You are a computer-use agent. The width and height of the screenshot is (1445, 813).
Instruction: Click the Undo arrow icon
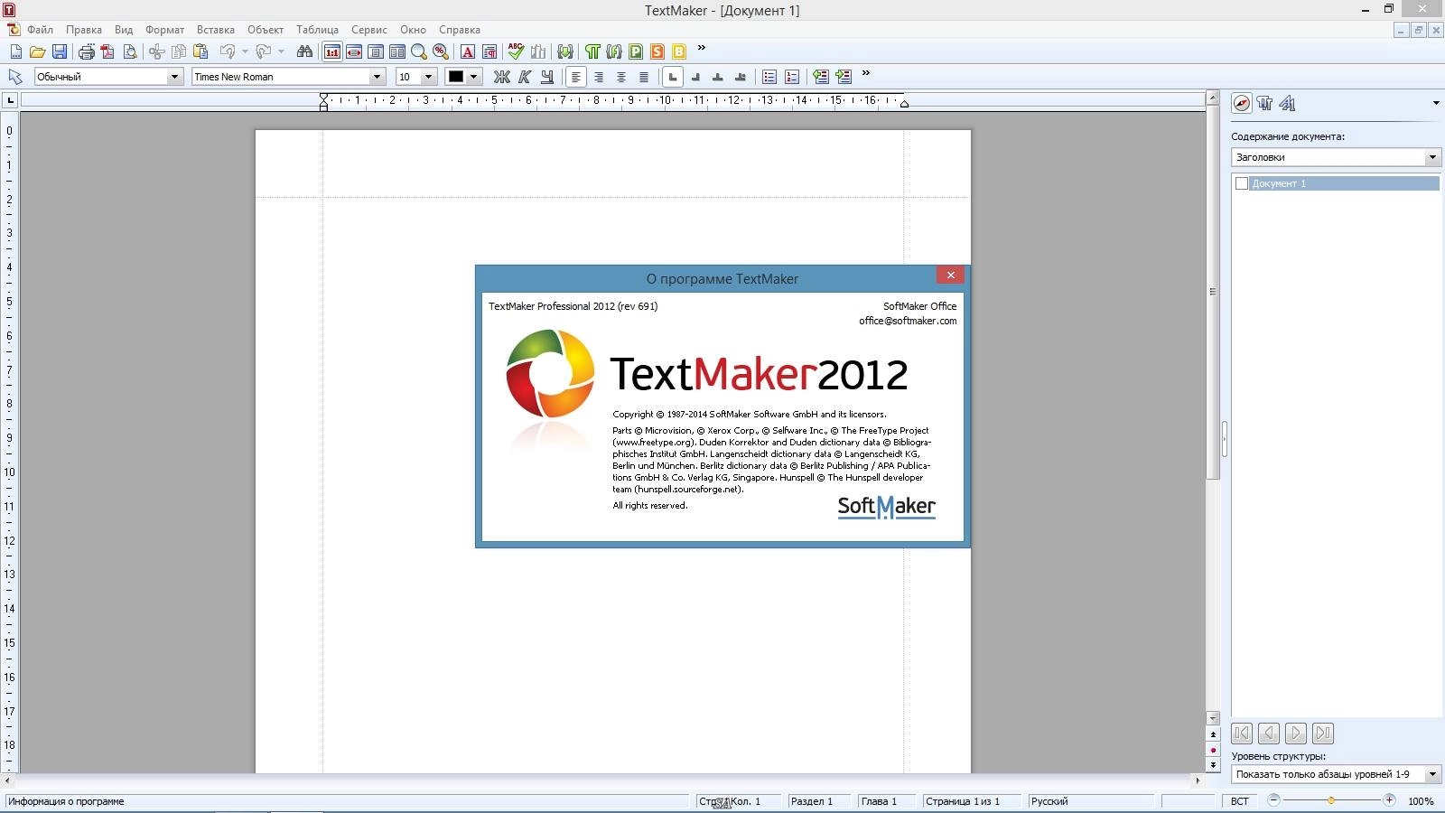coord(228,51)
